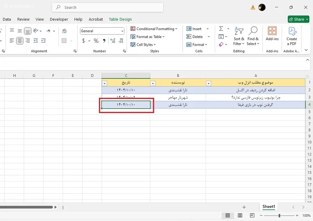This screenshot has height=221, width=313.
Task: Select column C header
Action: click(x=126, y=75)
